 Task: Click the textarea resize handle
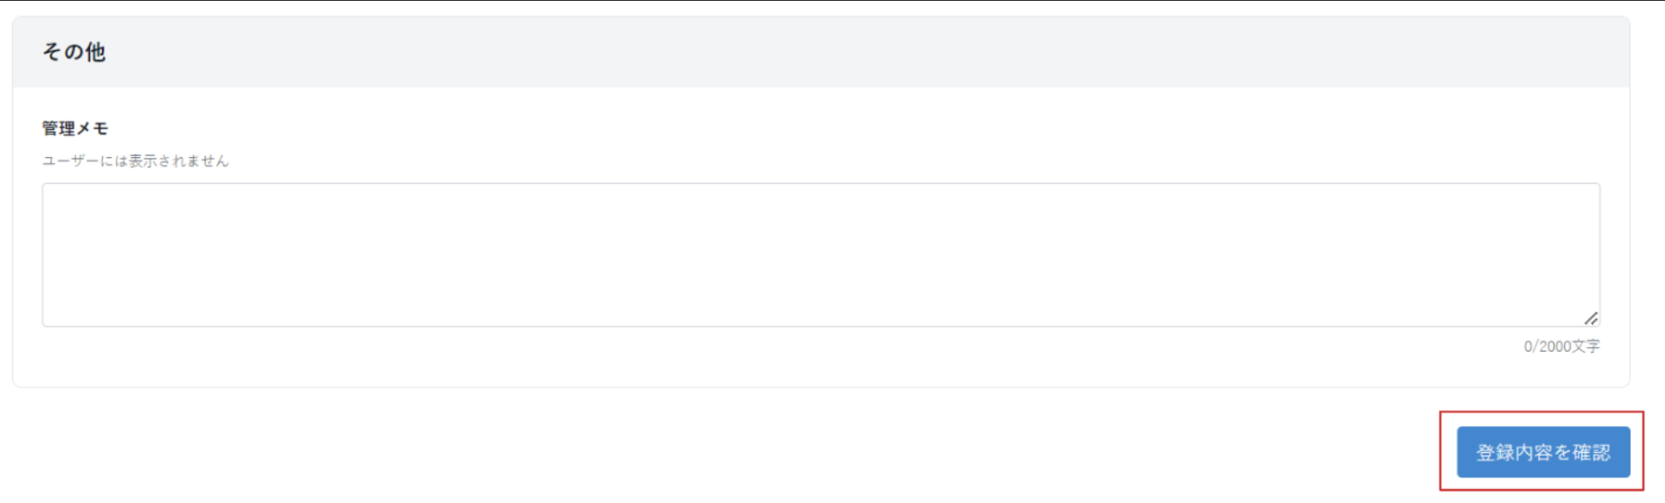tap(1591, 318)
